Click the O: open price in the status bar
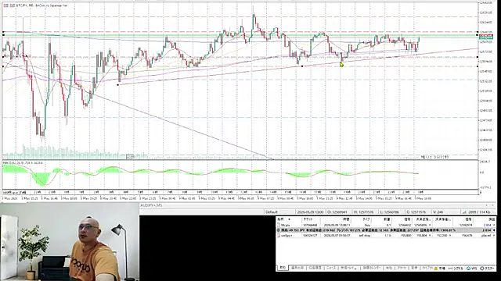The width and height of the screenshot is (501, 281). coord(337,212)
